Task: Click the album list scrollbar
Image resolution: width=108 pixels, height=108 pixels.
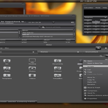Action: coord(74,34)
